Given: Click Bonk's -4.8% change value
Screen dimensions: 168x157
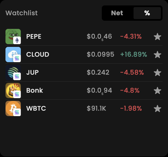Looking at the screenshot, I should [130, 90].
